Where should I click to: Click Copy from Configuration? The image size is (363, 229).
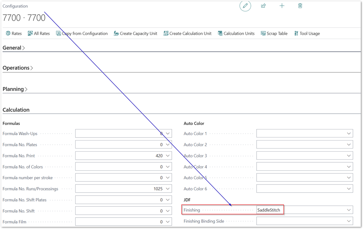click(82, 34)
